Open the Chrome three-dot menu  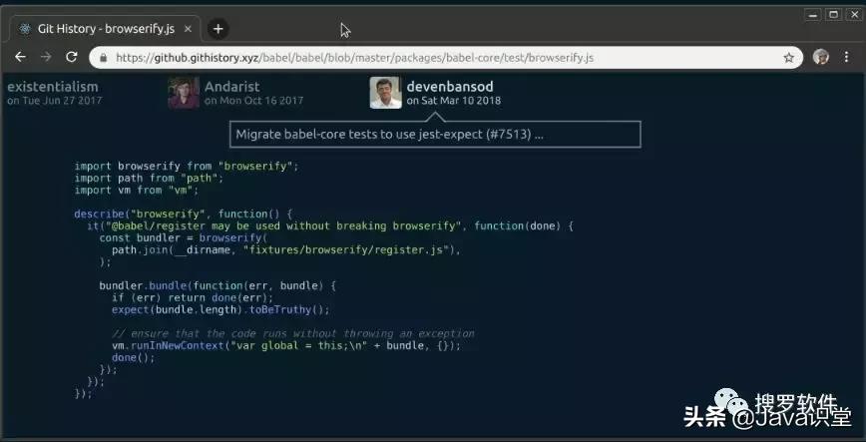coord(846,57)
